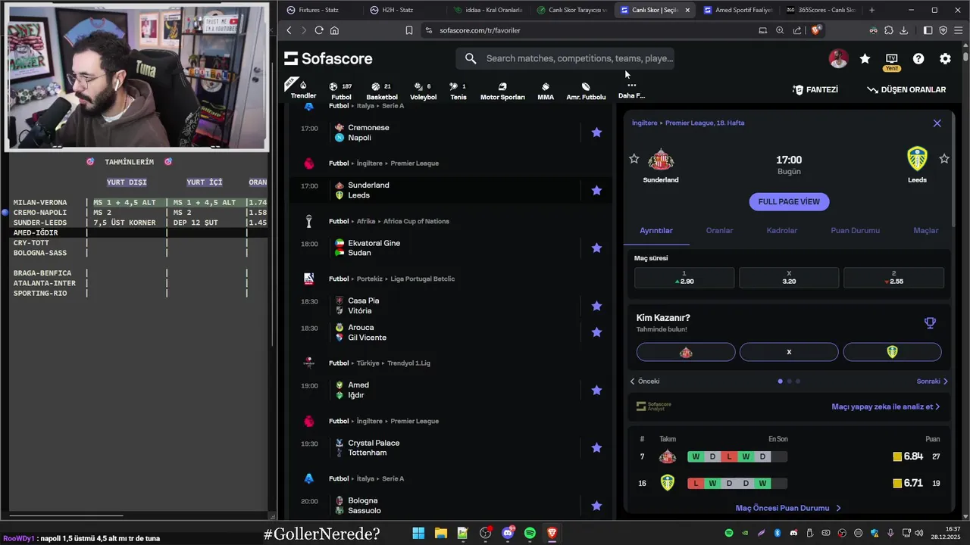
Task: Unfavorite the Crystal Palace–Tottenham match star
Action: click(x=596, y=447)
